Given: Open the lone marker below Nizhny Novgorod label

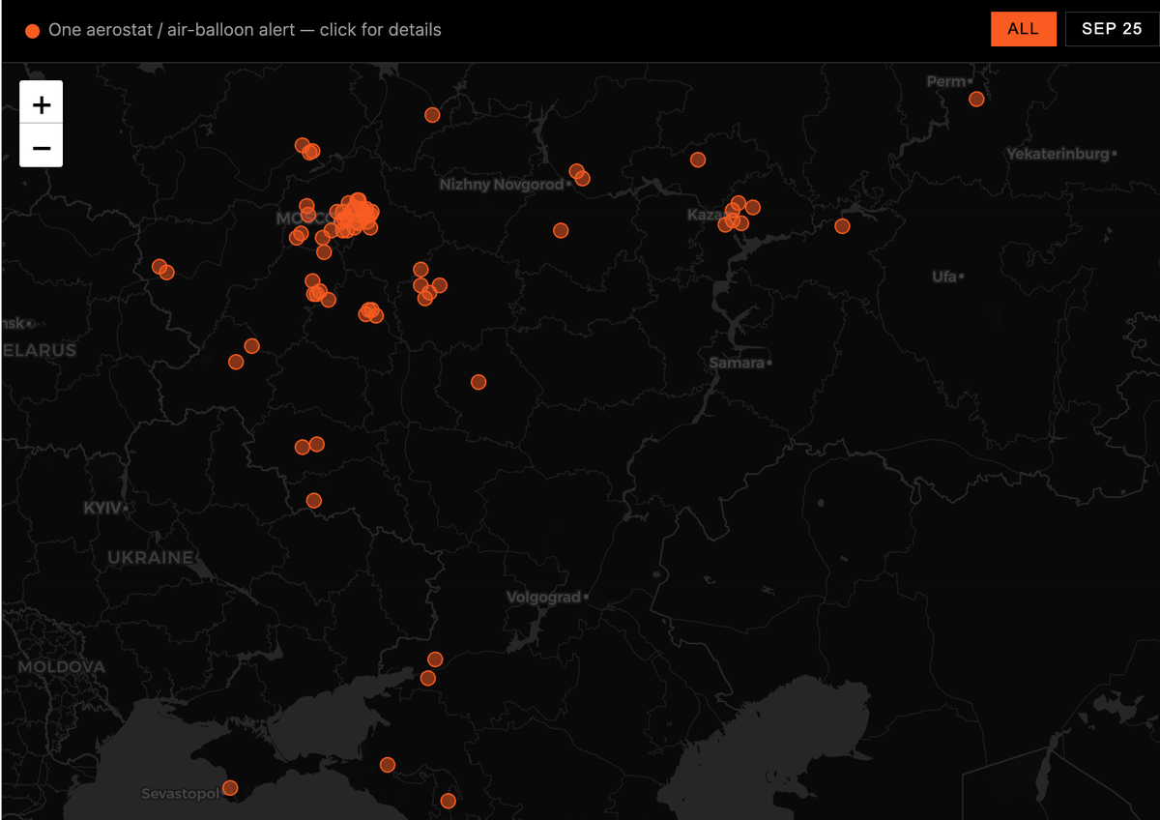Looking at the screenshot, I should (561, 230).
